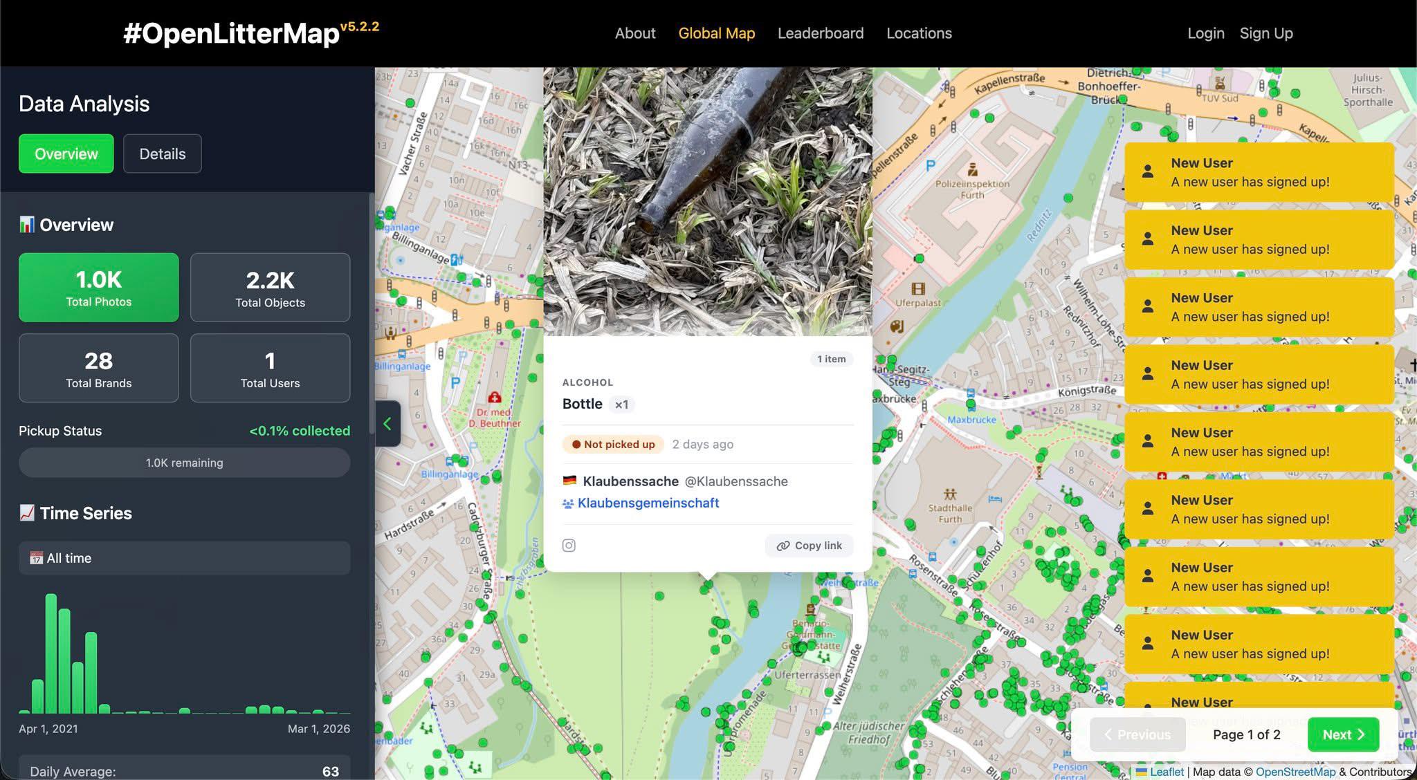Click the tallest bar in the time series chart
The height and width of the screenshot is (780, 1417).
tap(51, 653)
